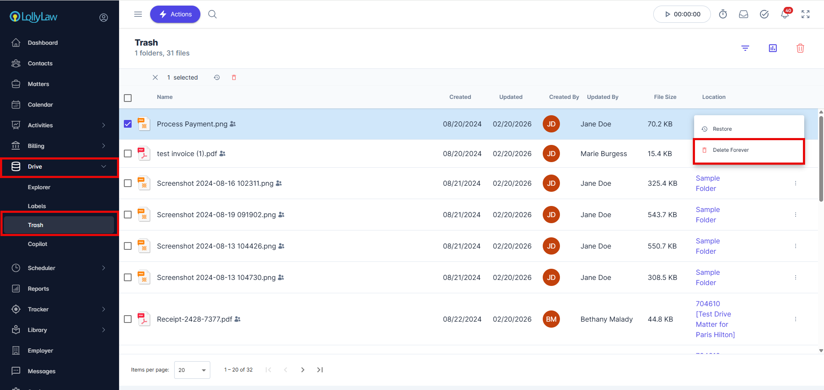The height and width of the screenshot is (390, 824).
Task: Click the Actions button
Action: (x=175, y=14)
